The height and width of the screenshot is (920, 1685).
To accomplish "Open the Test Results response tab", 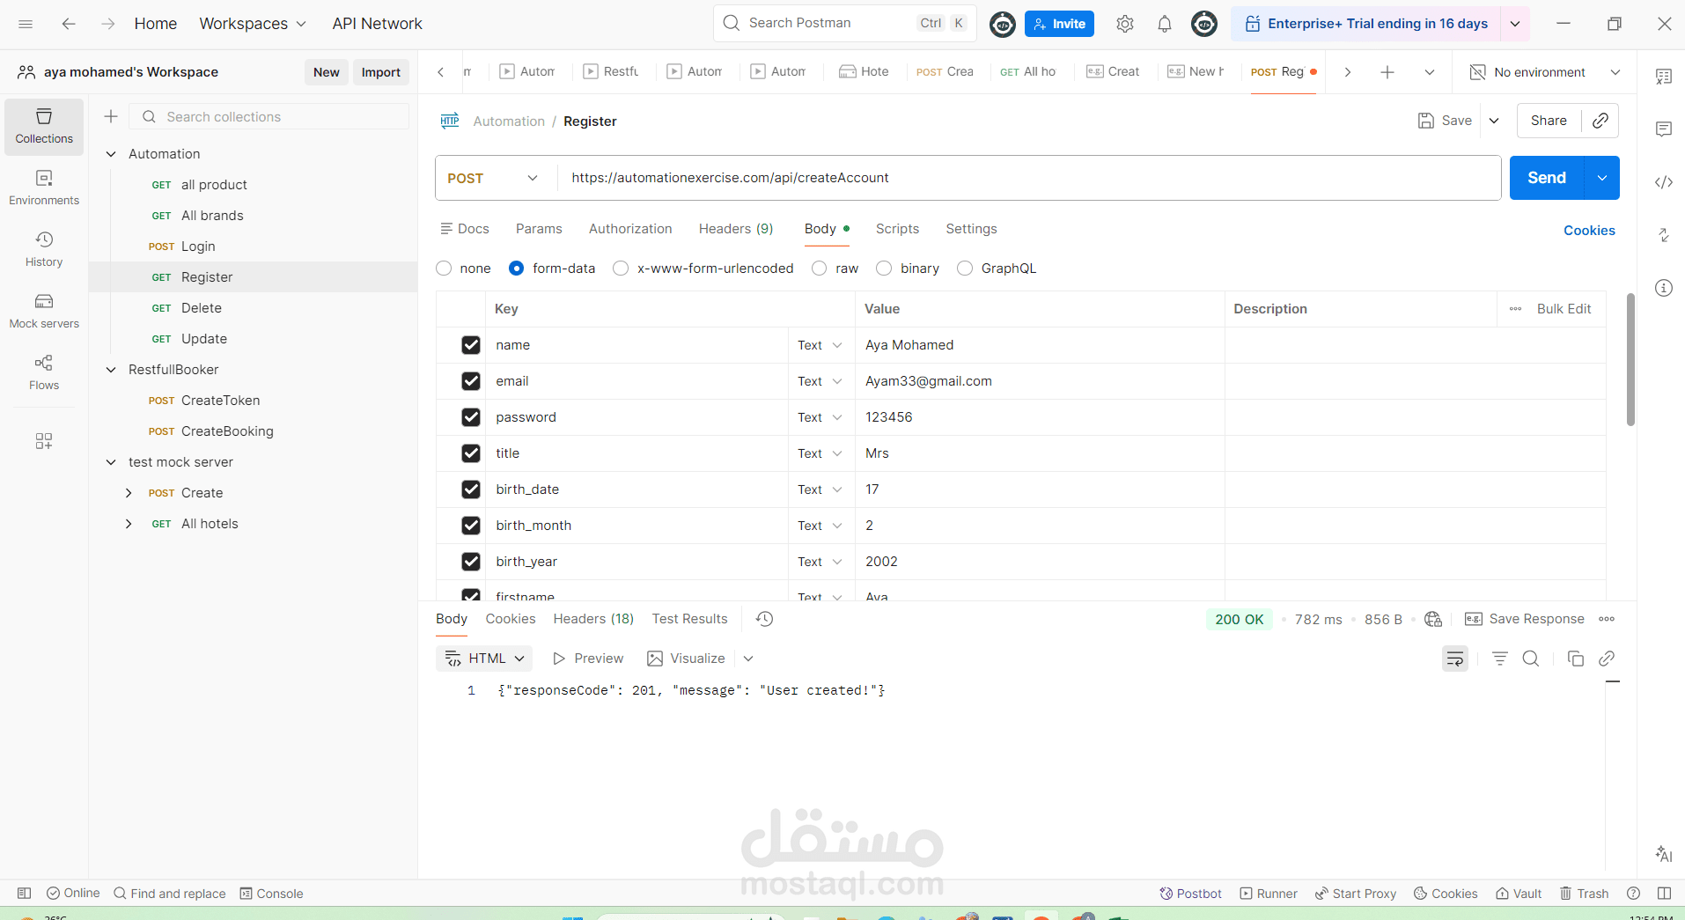I will click(x=690, y=619).
